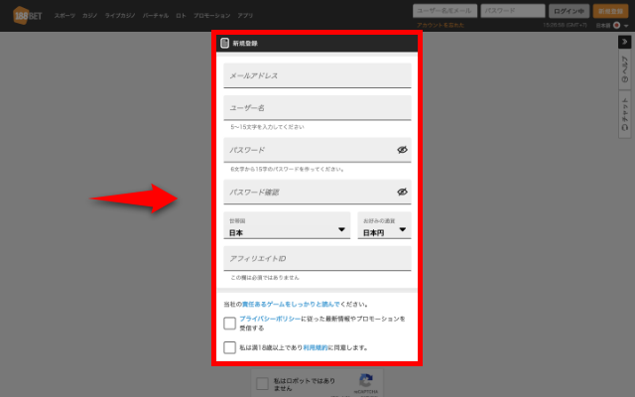The image size is (635, 397).
Task: Click the 新規登録 form header icon
Action: [x=225, y=44]
